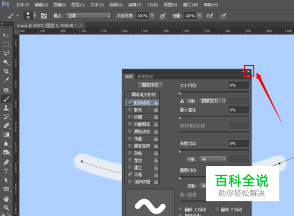Toggle pressure for size icon

(x=223, y=16)
